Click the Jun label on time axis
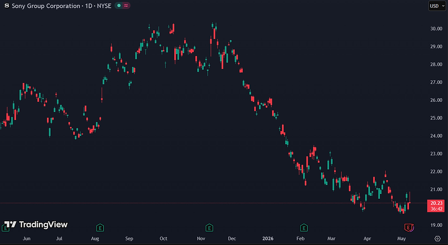The height and width of the screenshot is (245, 448). coord(27,239)
